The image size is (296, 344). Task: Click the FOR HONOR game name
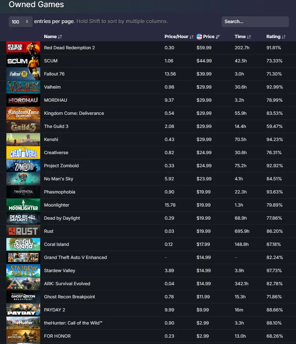coord(57,336)
